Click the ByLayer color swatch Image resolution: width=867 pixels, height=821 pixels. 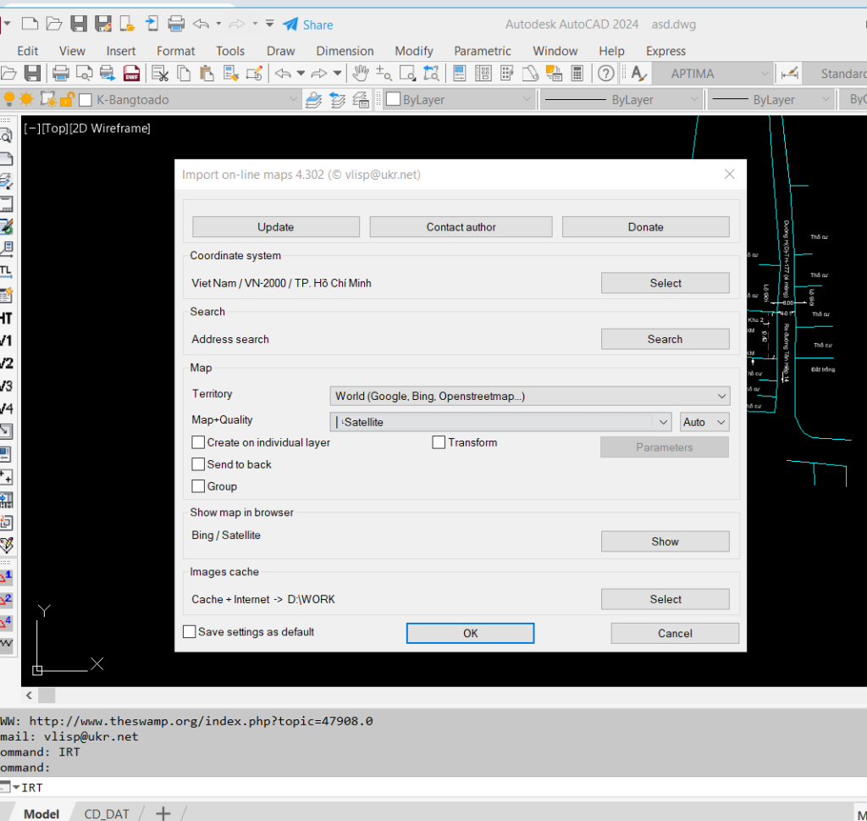(x=393, y=100)
